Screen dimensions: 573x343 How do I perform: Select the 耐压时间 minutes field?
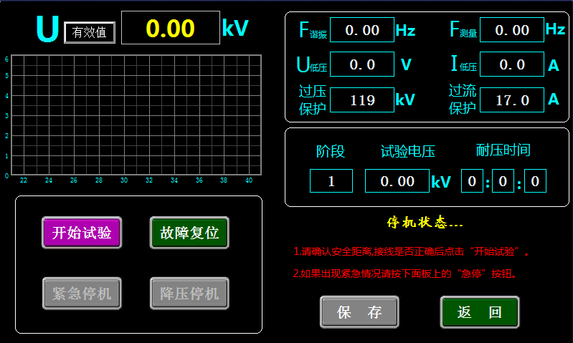coord(503,180)
